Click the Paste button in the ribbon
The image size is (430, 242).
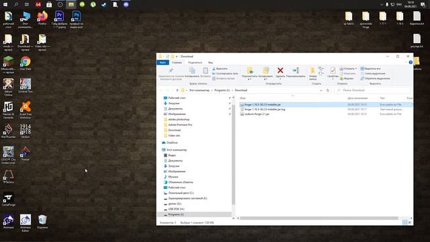click(x=206, y=73)
